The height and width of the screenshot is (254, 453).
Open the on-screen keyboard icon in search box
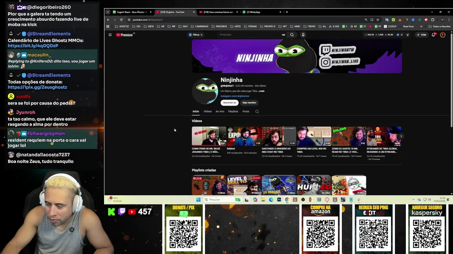283,35
